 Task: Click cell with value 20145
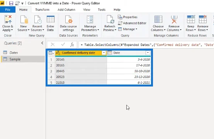tap(81, 59)
